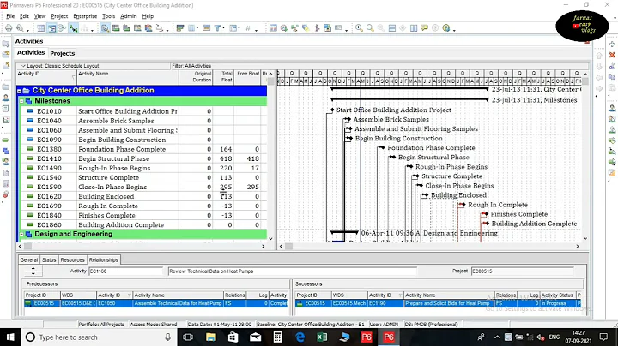This screenshot has width=618, height=346.
Task: Click the Gantt chart horizontal scrollbar
Action: point(429,246)
